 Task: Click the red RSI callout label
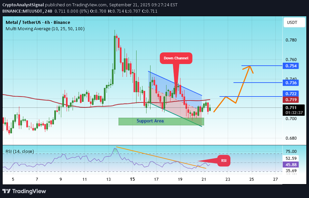(x=224, y=161)
